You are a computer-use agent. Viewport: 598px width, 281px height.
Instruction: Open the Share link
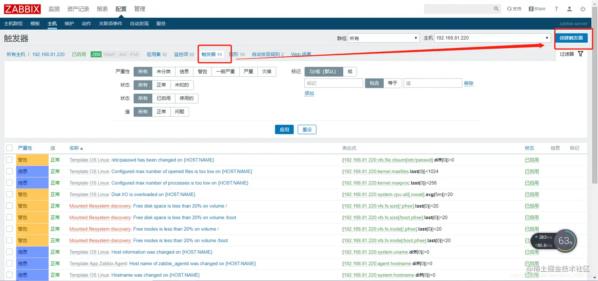pyautogui.click(x=537, y=9)
